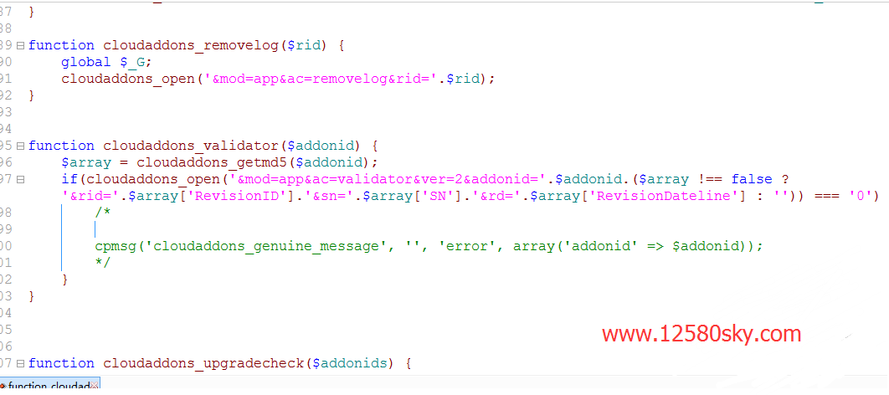The width and height of the screenshot is (889, 395).
Task: Open the www.12580sky.com watermark link
Action: [x=701, y=334]
